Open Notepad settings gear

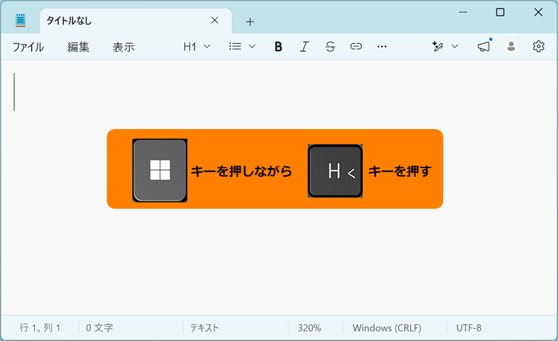click(x=538, y=46)
